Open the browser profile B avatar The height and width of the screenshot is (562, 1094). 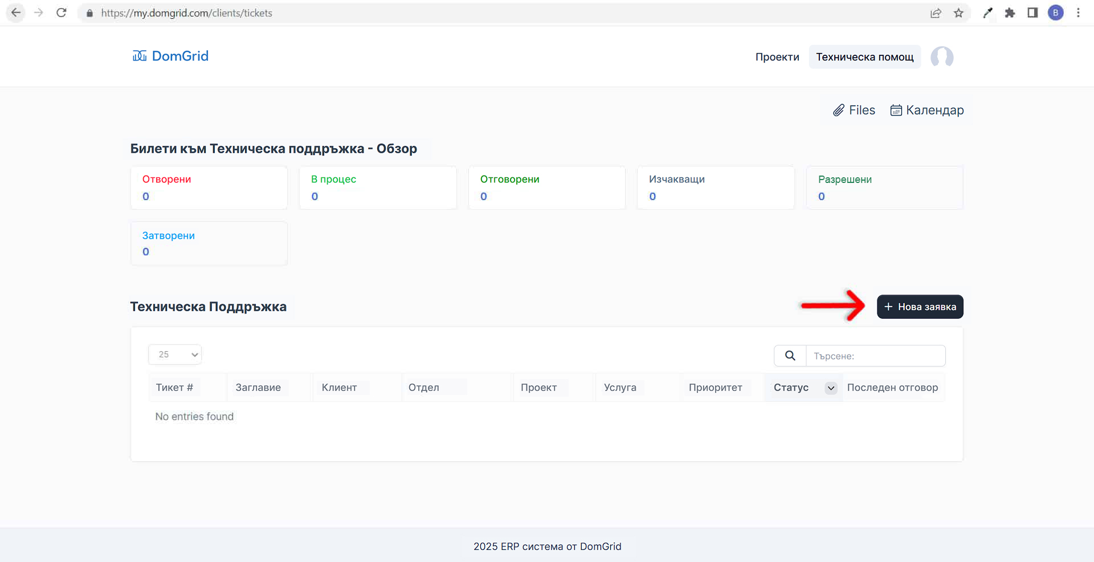(1055, 13)
